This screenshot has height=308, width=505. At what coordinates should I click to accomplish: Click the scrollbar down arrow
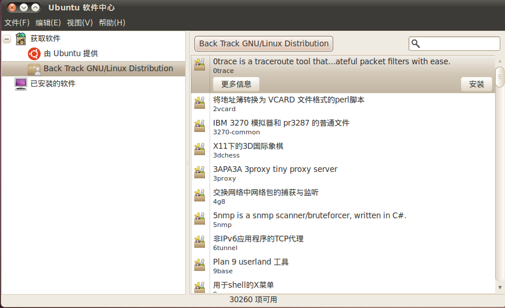click(x=500, y=288)
